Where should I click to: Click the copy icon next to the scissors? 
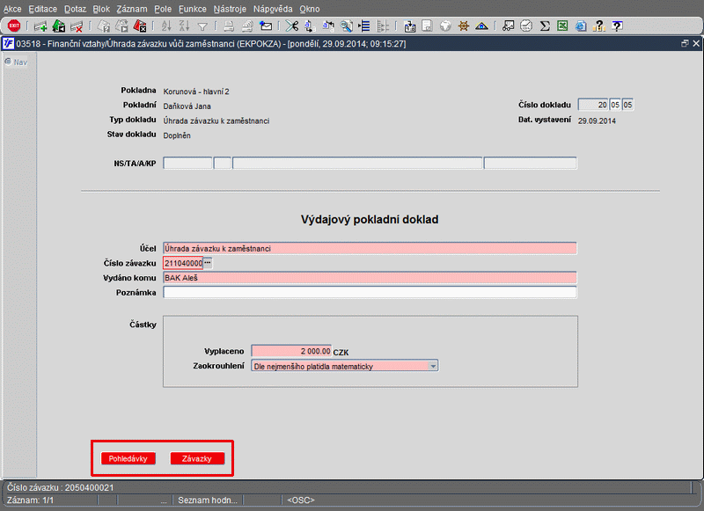point(310,26)
